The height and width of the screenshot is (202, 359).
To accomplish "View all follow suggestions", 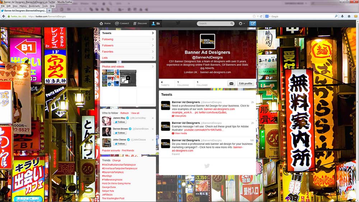I will tap(135, 113).
